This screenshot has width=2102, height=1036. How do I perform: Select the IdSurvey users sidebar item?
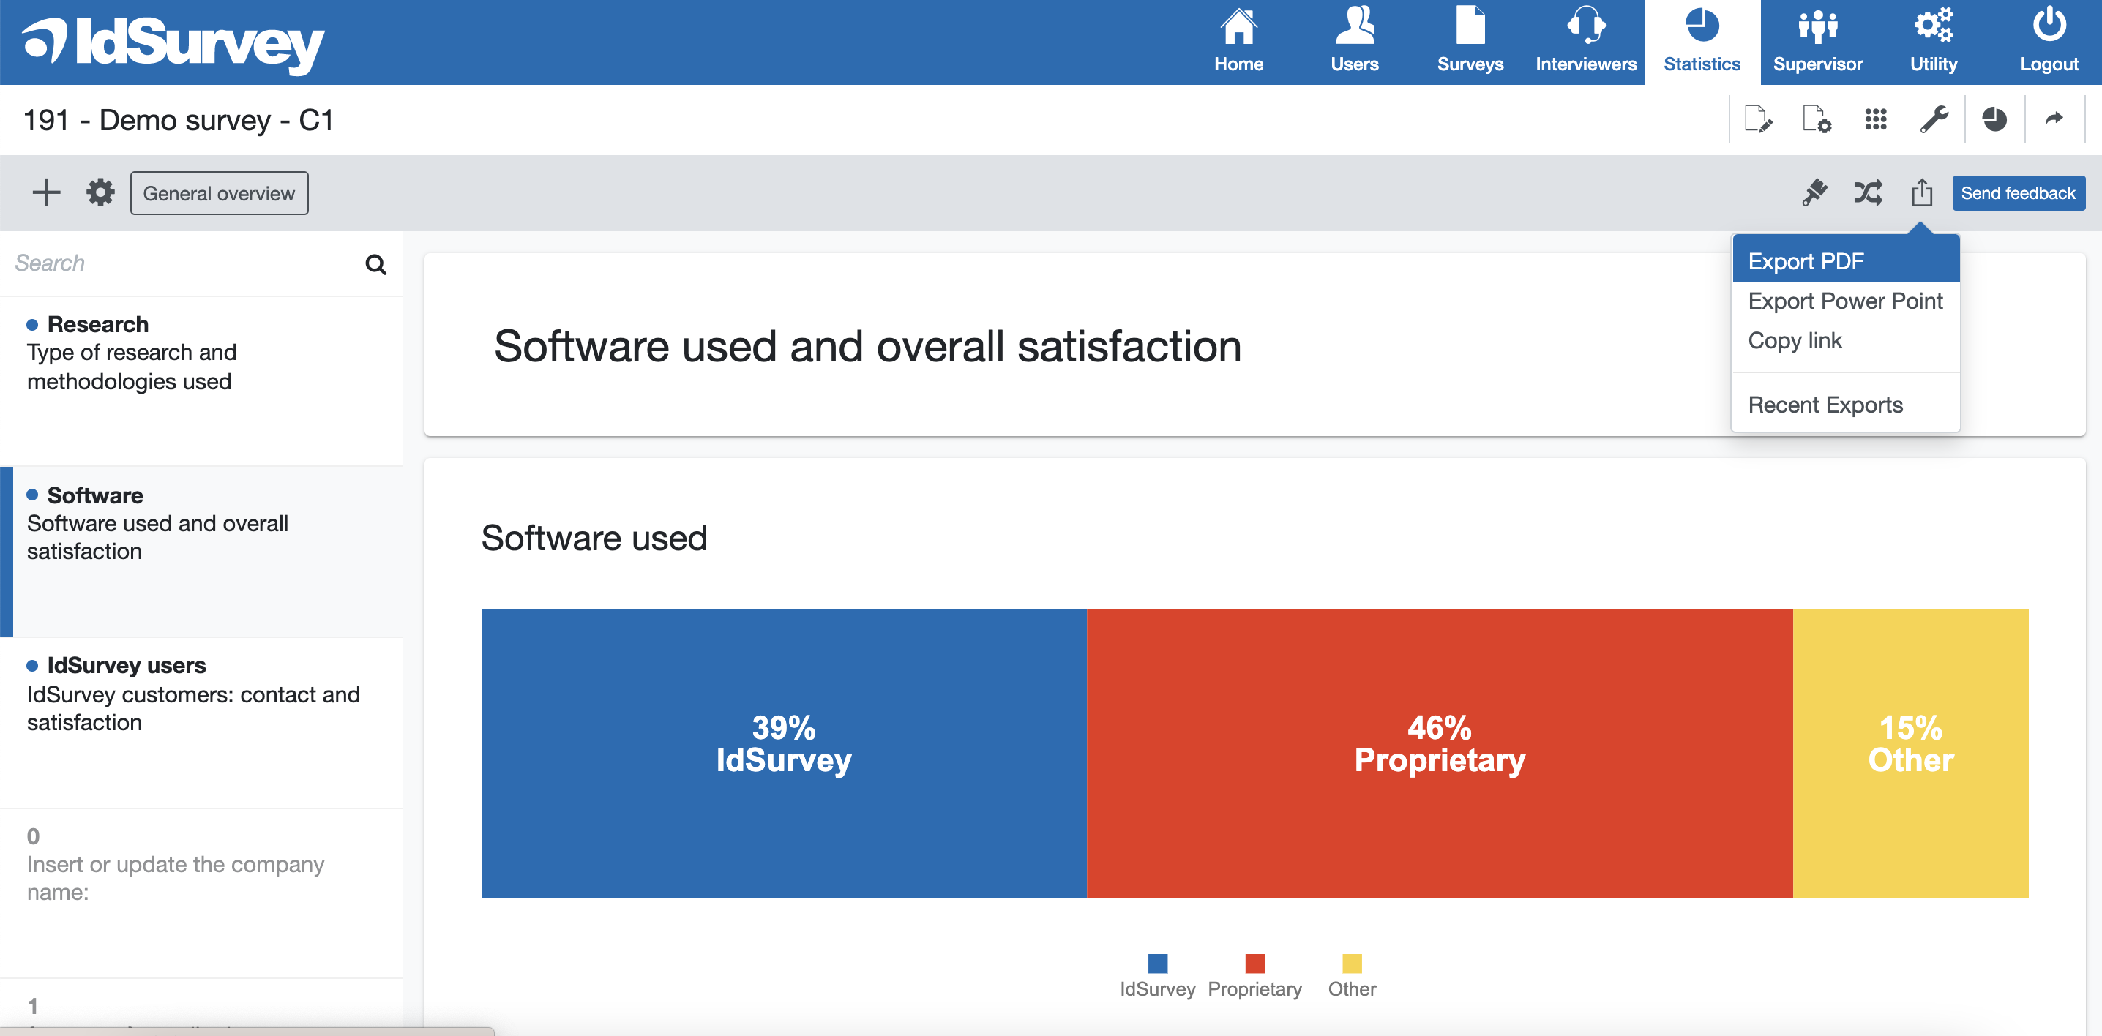[x=201, y=723]
